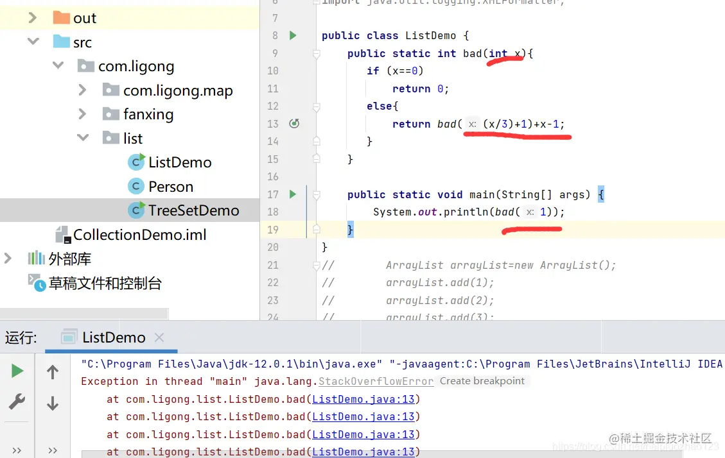
Task: Click the class name ListDemo in code
Action: [x=430, y=35]
